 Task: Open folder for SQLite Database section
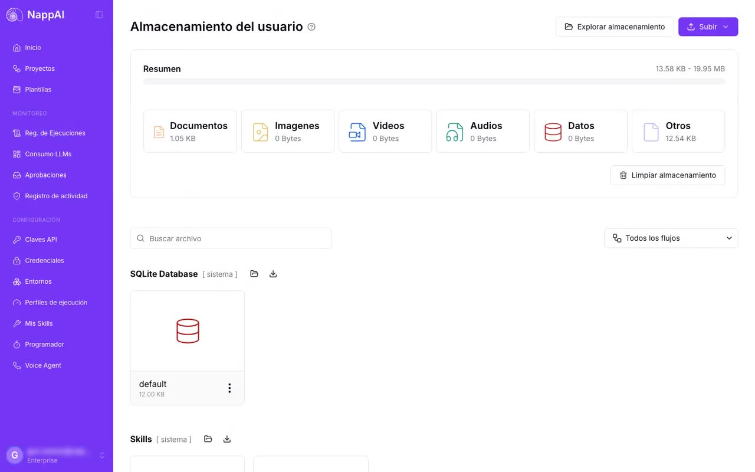point(254,274)
